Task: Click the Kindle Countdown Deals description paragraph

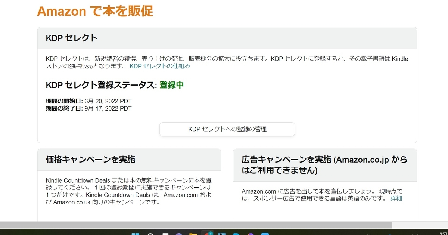Action: (x=128, y=191)
